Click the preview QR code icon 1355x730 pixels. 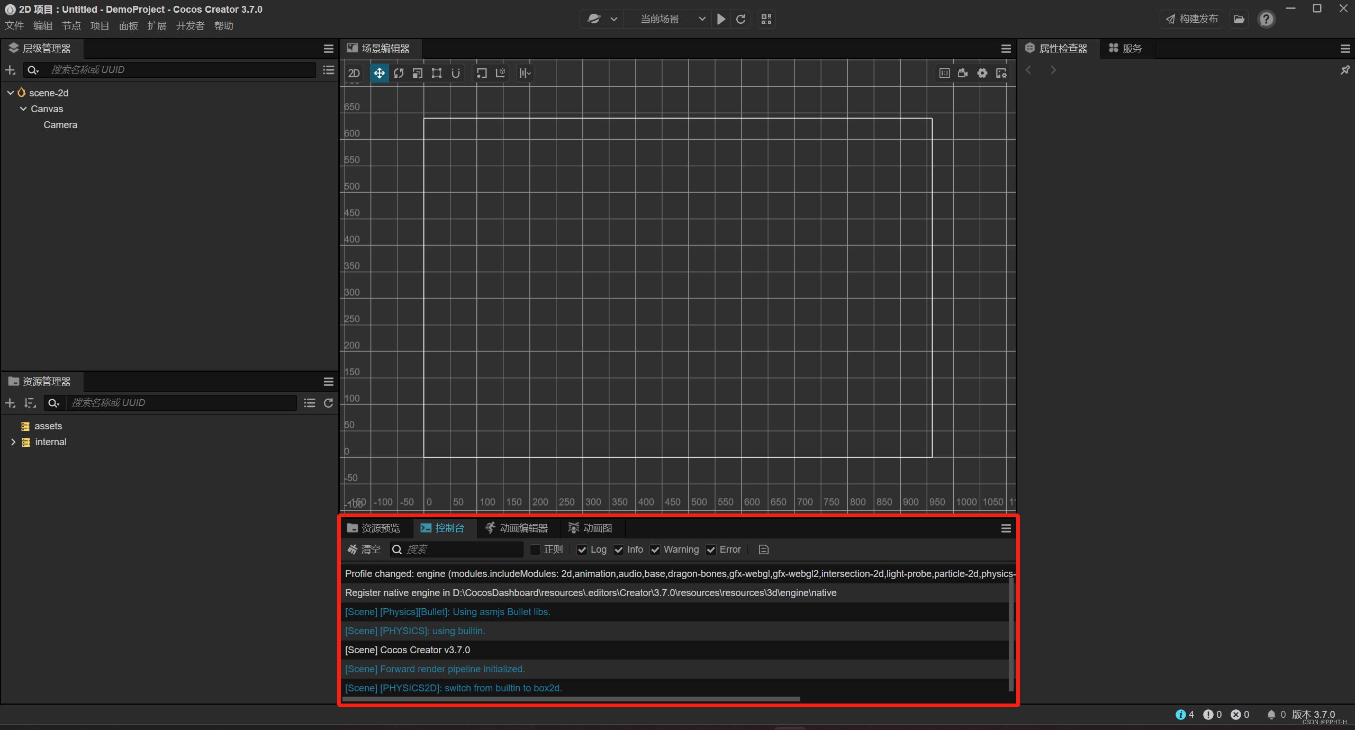pos(766,19)
